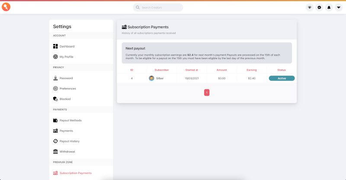Click the Password lock icon
The height and width of the screenshot is (180, 346).
pyautogui.click(x=55, y=78)
